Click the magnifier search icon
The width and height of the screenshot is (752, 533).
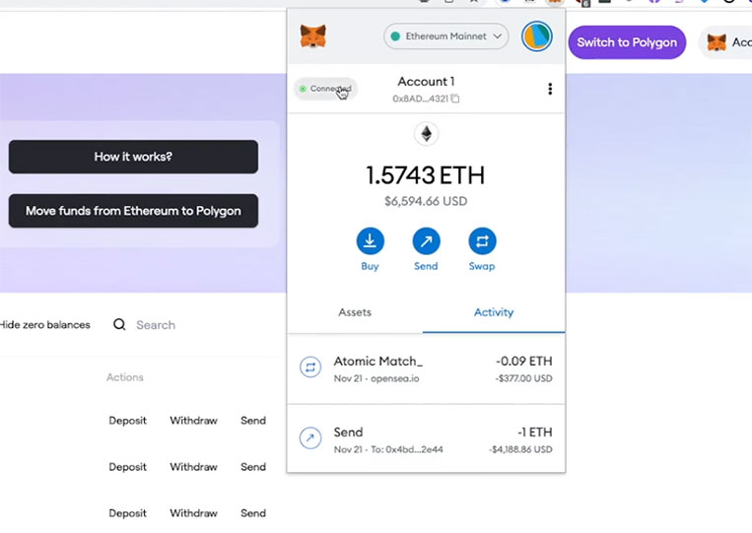coord(119,324)
